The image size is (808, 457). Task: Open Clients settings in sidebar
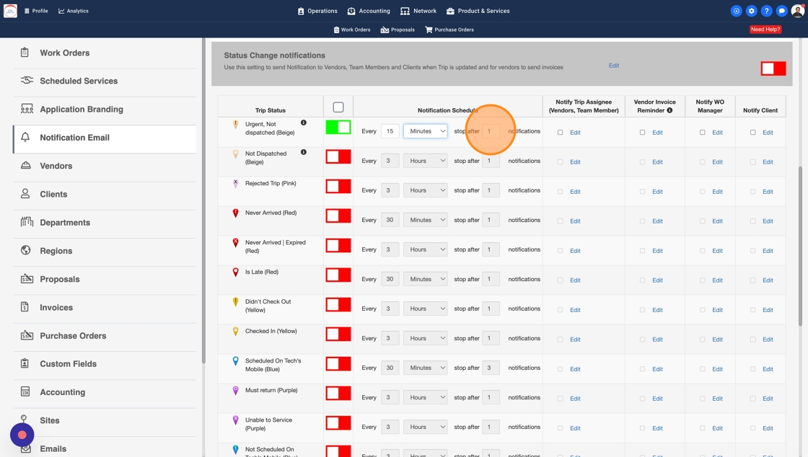tap(105, 194)
